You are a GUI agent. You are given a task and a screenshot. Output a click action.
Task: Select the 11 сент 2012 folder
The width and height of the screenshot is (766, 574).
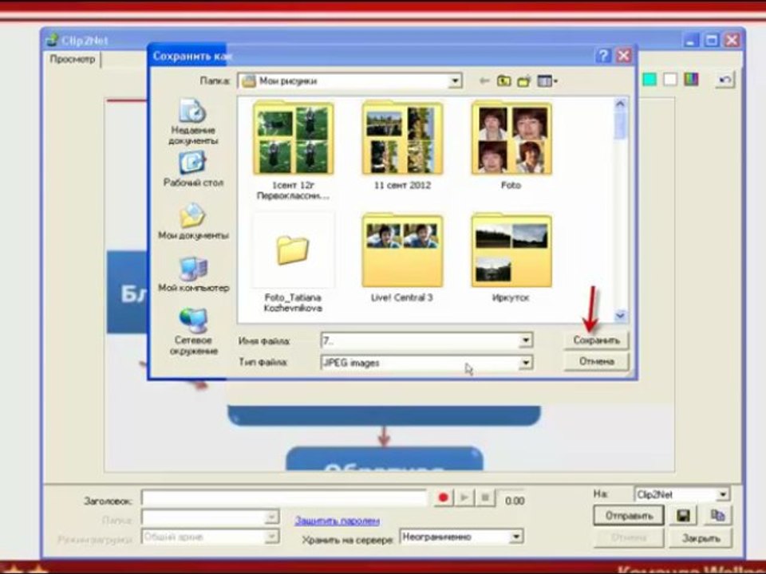[402, 145]
